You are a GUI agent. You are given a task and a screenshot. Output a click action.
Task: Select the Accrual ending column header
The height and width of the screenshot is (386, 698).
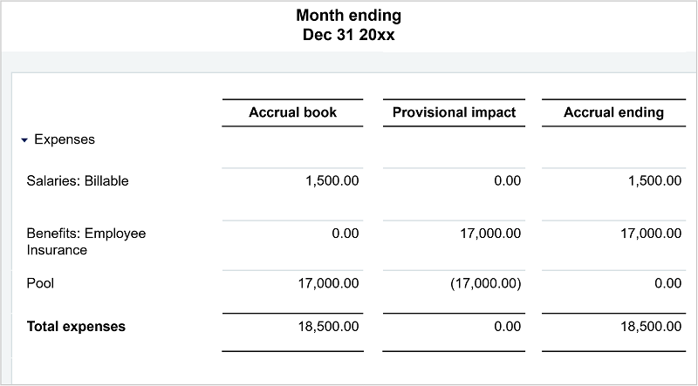point(613,112)
